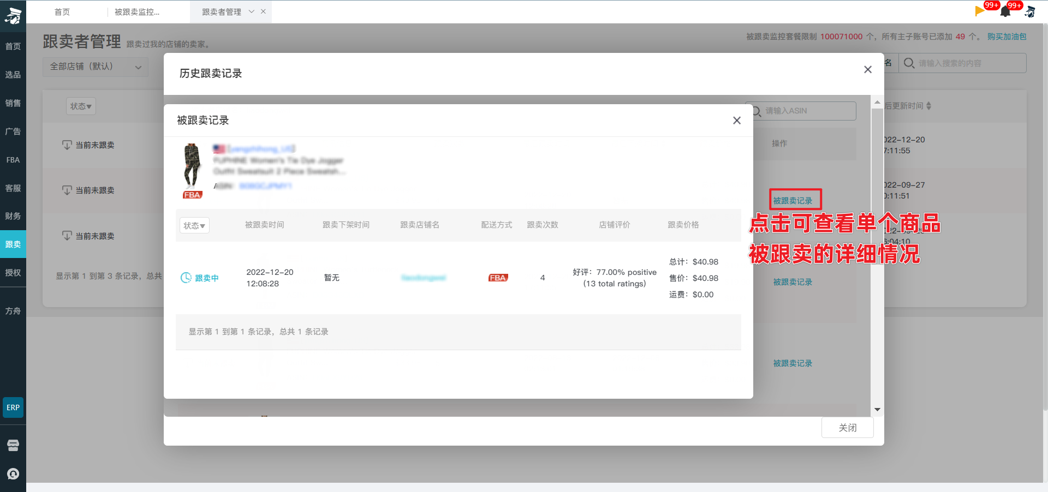This screenshot has width=1048, height=492.
Task: Open the customer support headset icon
Action: click(13, 473)
